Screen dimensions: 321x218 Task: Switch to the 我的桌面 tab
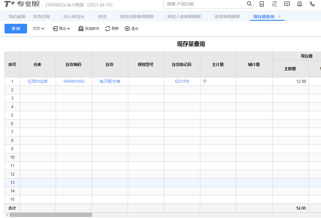(17, 17)
